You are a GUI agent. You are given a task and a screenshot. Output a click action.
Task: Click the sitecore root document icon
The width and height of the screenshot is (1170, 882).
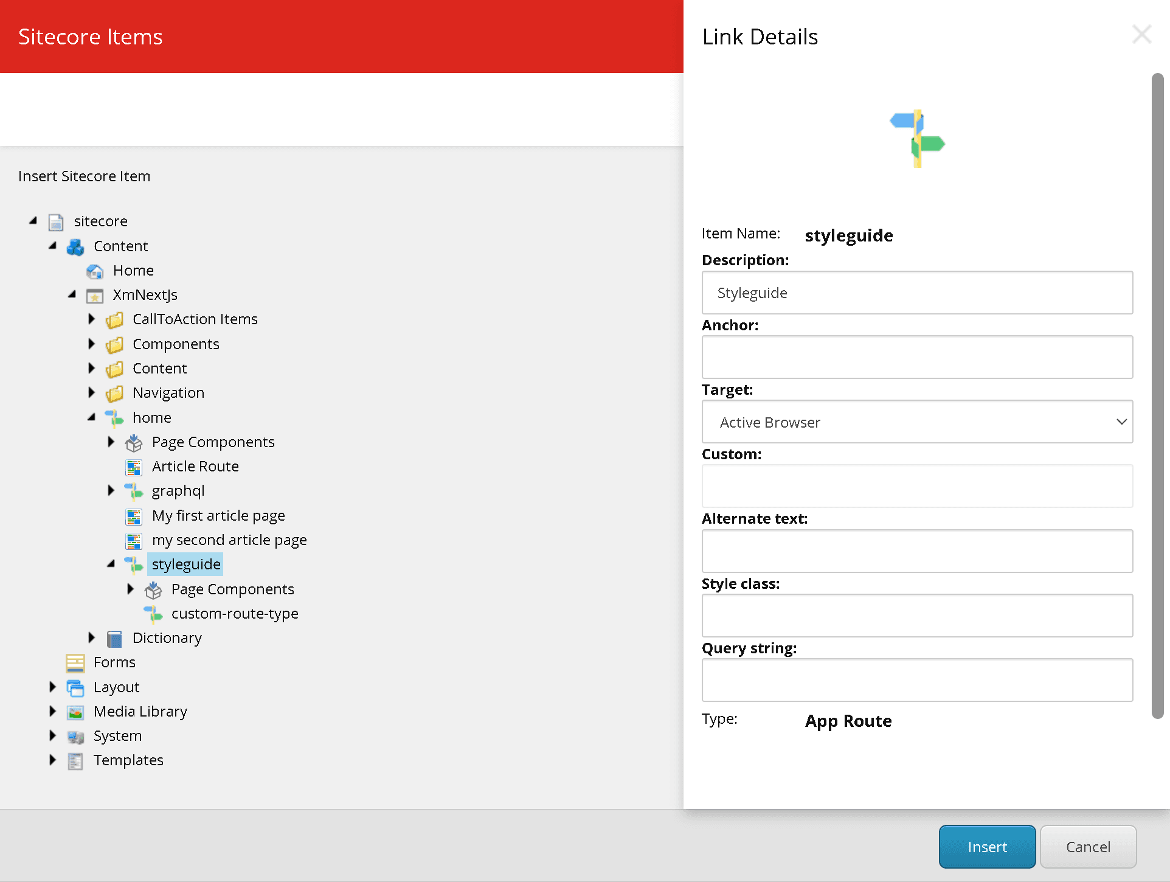click(x=56, y=222)
